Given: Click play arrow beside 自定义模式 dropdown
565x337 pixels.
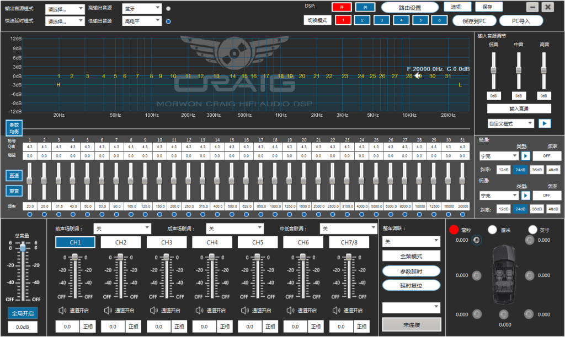Looking at the screenshot, I should pos(545,123).
